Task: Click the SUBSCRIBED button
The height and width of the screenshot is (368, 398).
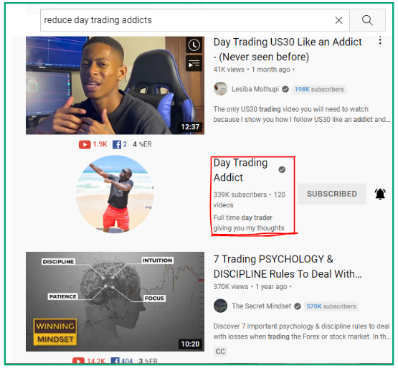Action: (332, 194)
